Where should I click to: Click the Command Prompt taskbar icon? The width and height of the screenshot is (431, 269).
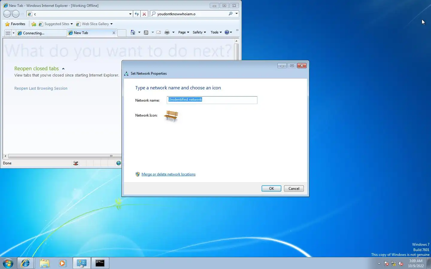click(100, 263)
